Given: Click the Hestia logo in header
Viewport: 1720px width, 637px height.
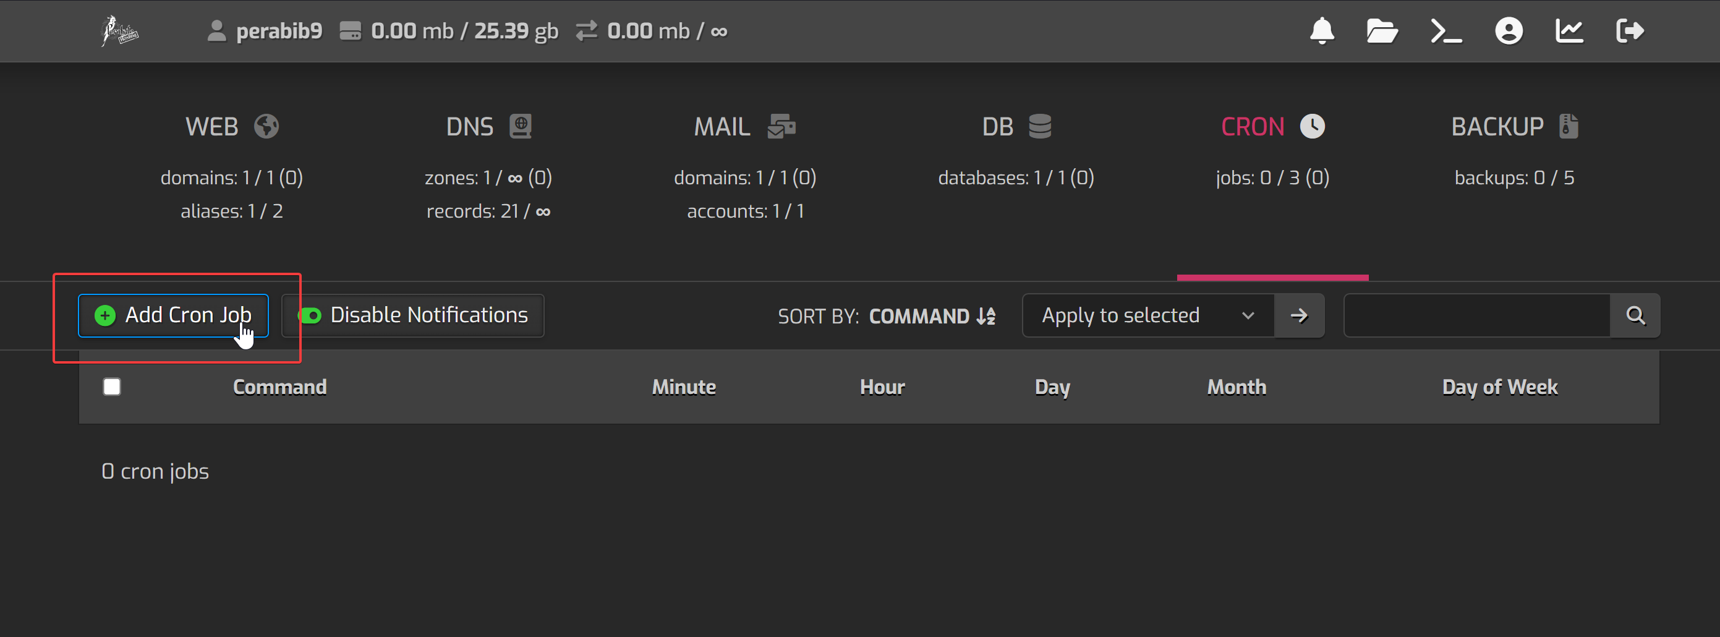Looking at the screenshot, I should tap(119, 32).
